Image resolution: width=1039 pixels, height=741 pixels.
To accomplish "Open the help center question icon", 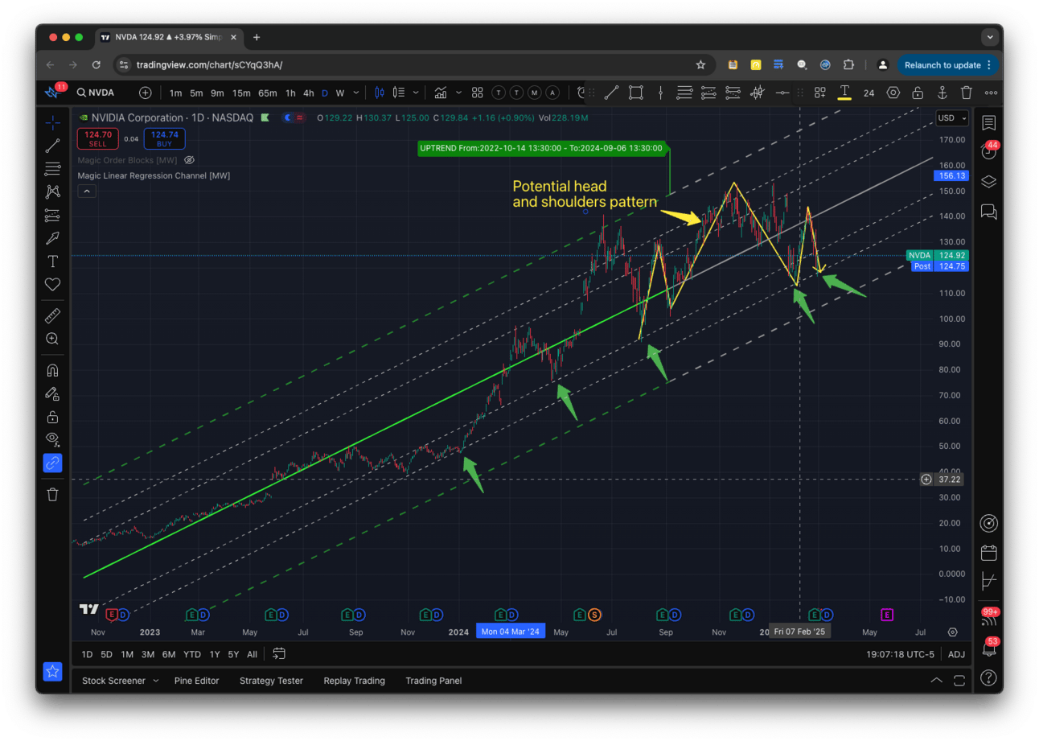I will 989,677.
